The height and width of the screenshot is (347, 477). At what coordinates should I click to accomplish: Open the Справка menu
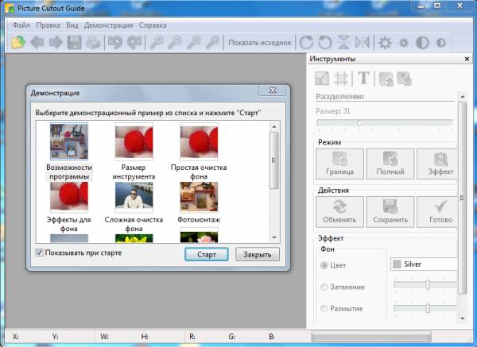point(153,25)
